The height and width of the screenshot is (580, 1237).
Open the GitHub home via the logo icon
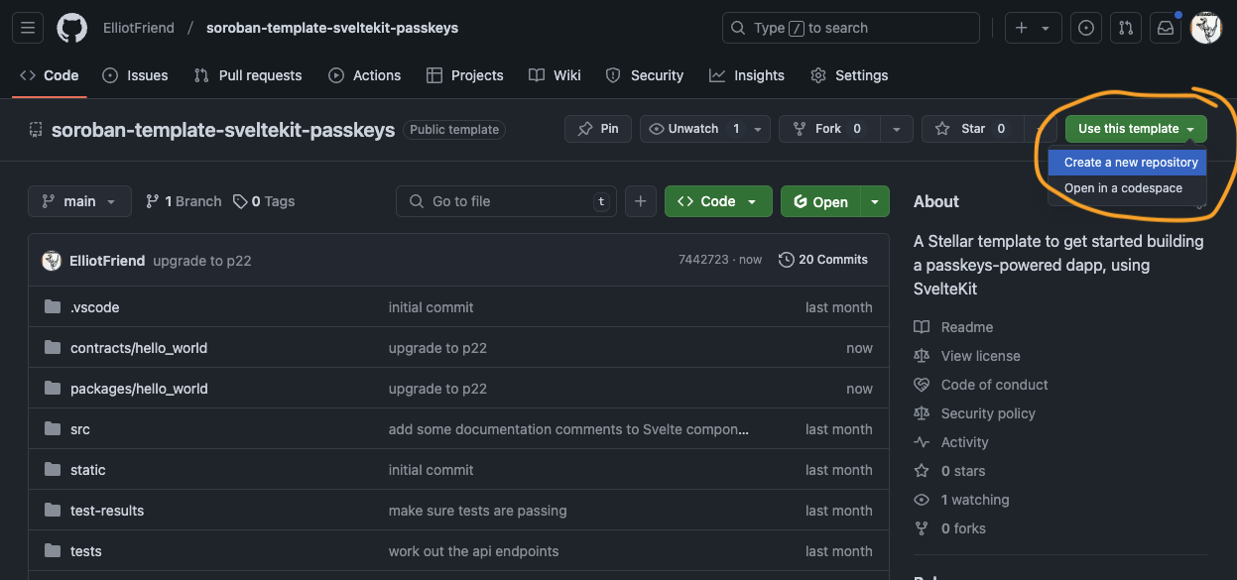pos(70,27)
